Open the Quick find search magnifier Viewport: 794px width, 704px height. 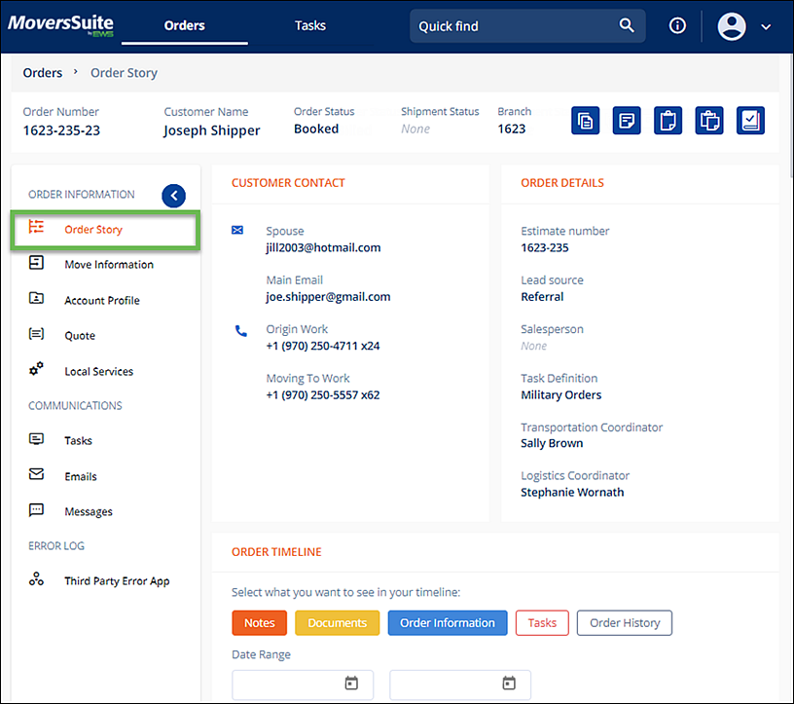628,25
